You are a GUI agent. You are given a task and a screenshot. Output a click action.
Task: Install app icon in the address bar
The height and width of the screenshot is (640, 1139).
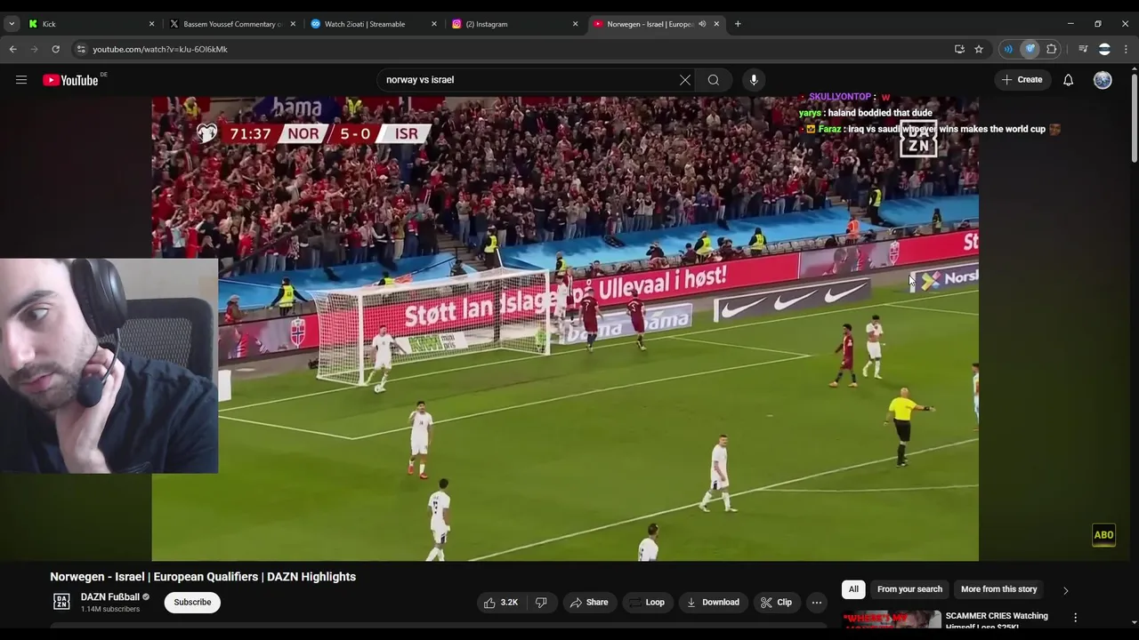click(959, 49)
